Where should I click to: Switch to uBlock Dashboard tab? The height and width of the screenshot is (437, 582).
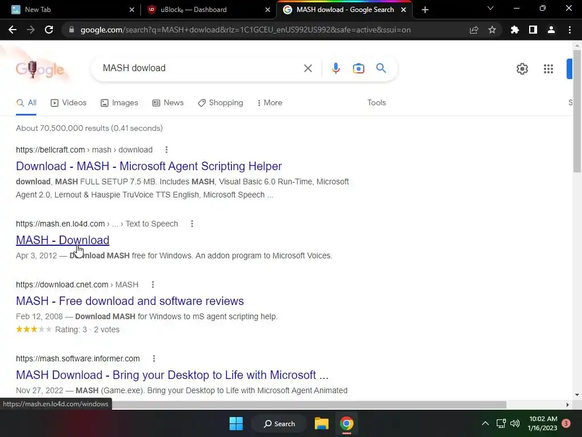pos(209,10)
